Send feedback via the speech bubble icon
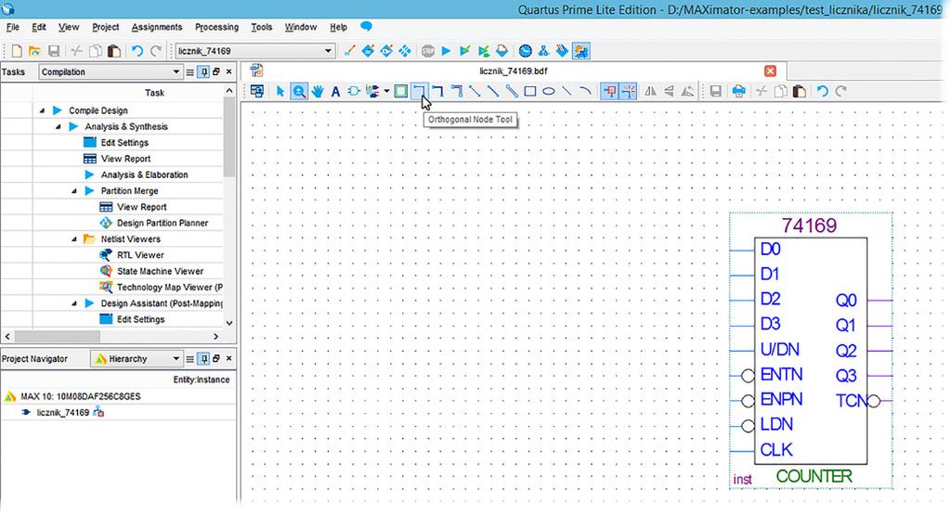 (366, 27)
